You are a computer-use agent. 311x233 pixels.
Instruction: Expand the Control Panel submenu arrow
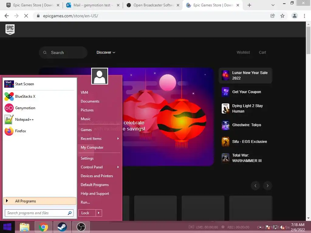[118, 167]
